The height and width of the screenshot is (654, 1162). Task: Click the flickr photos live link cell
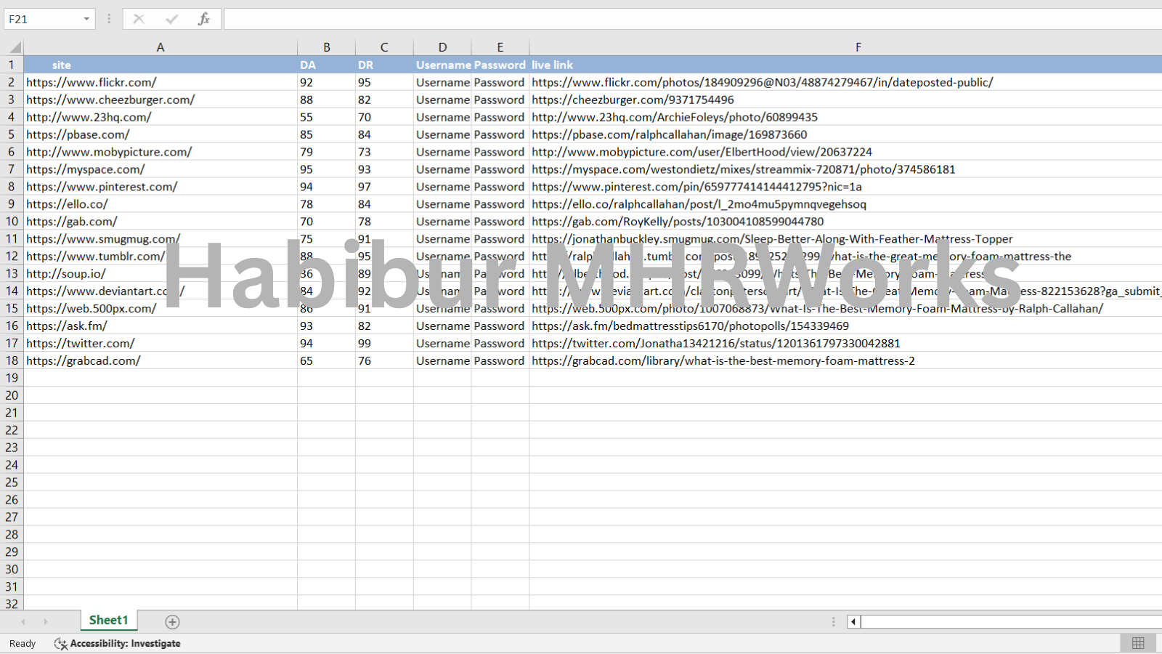(x=762, y=82)
